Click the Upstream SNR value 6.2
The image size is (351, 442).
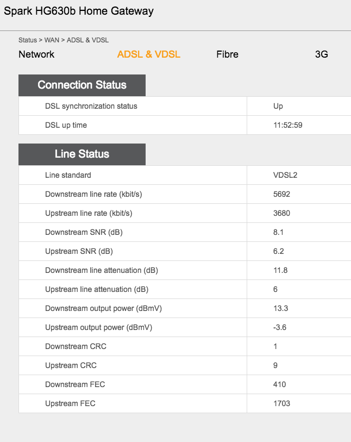click(279, 251)
